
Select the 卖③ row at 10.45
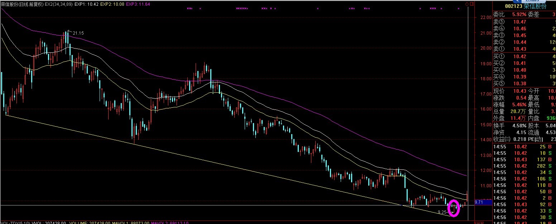(524, 35)
